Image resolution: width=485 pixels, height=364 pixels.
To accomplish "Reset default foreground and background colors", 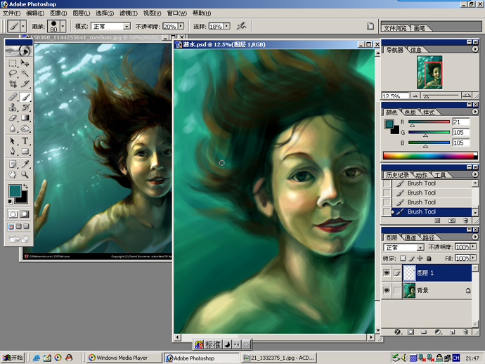I will point(11,202).
